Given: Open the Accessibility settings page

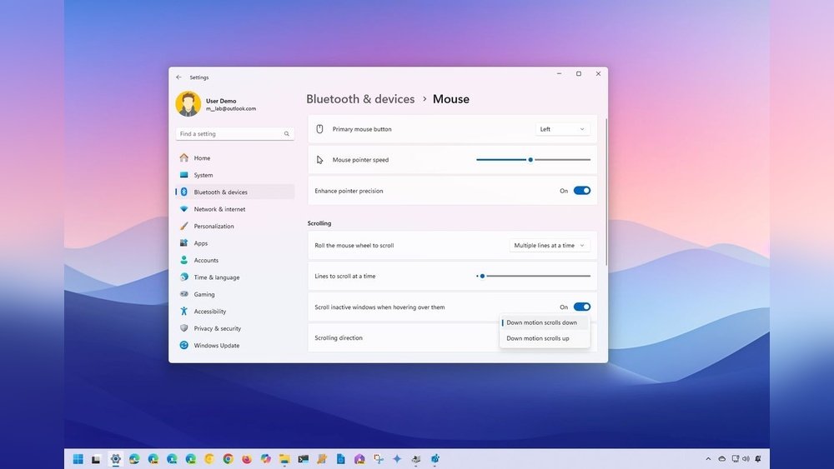Looking at the screenshot, I should pyautogui.click(x=209, y=312).
